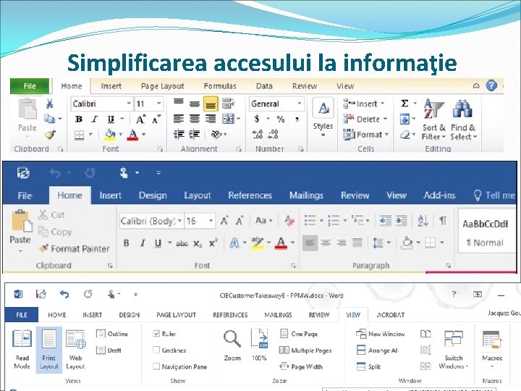Viewport: 521px width, 391px height.
Task: Click Cut in the middle Word ribbon
Action: click(x=51, y=215)
